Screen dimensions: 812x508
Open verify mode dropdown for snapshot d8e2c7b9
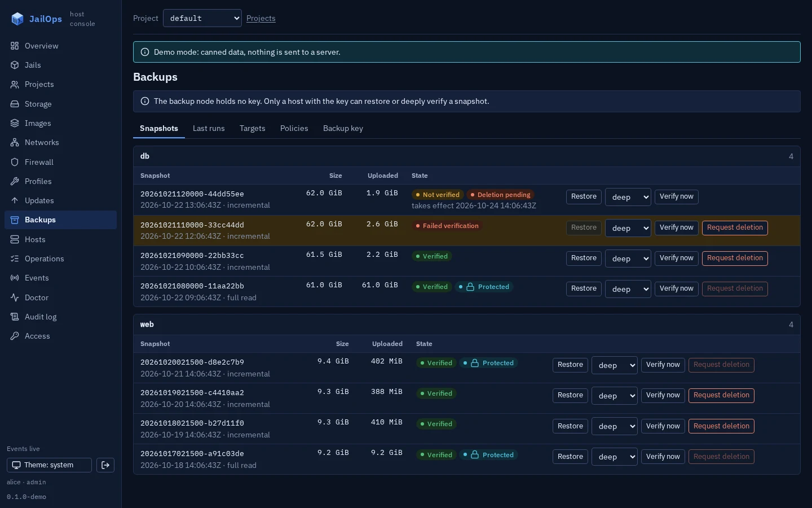pos(615,365)
